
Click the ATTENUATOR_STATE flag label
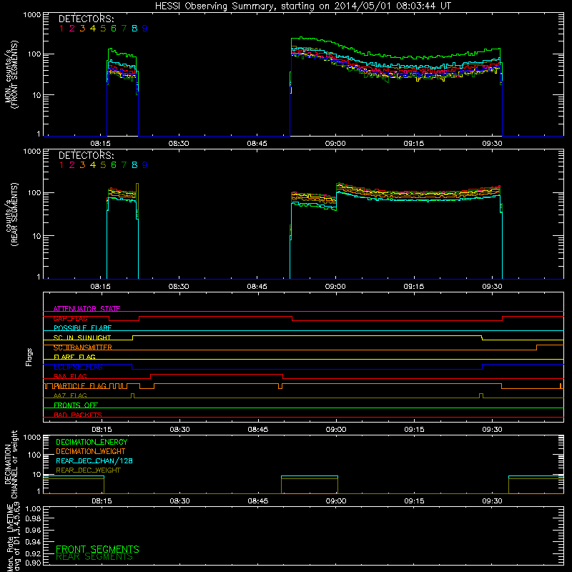click(87, 309)
